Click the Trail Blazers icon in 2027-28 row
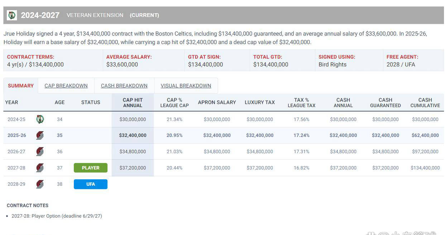 point(40,168)
